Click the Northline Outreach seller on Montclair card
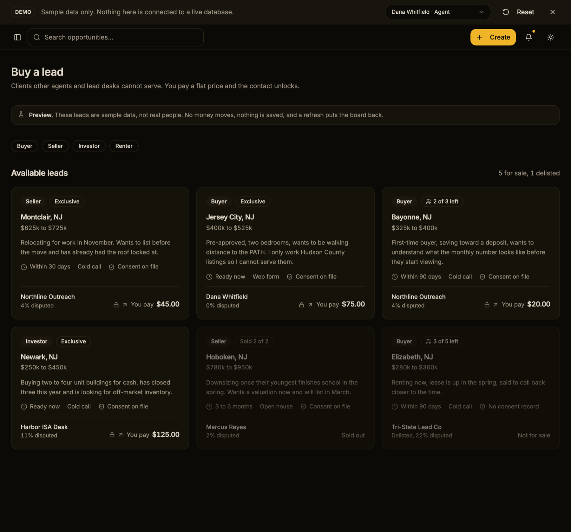 (x=48, y=297)
